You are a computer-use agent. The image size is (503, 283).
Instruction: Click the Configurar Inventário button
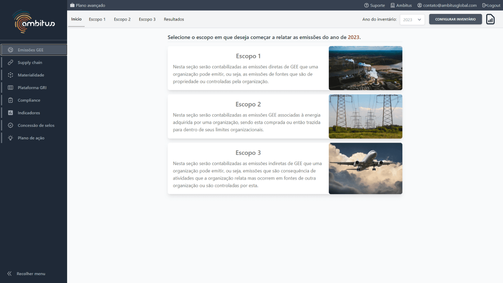pos(455,19)
